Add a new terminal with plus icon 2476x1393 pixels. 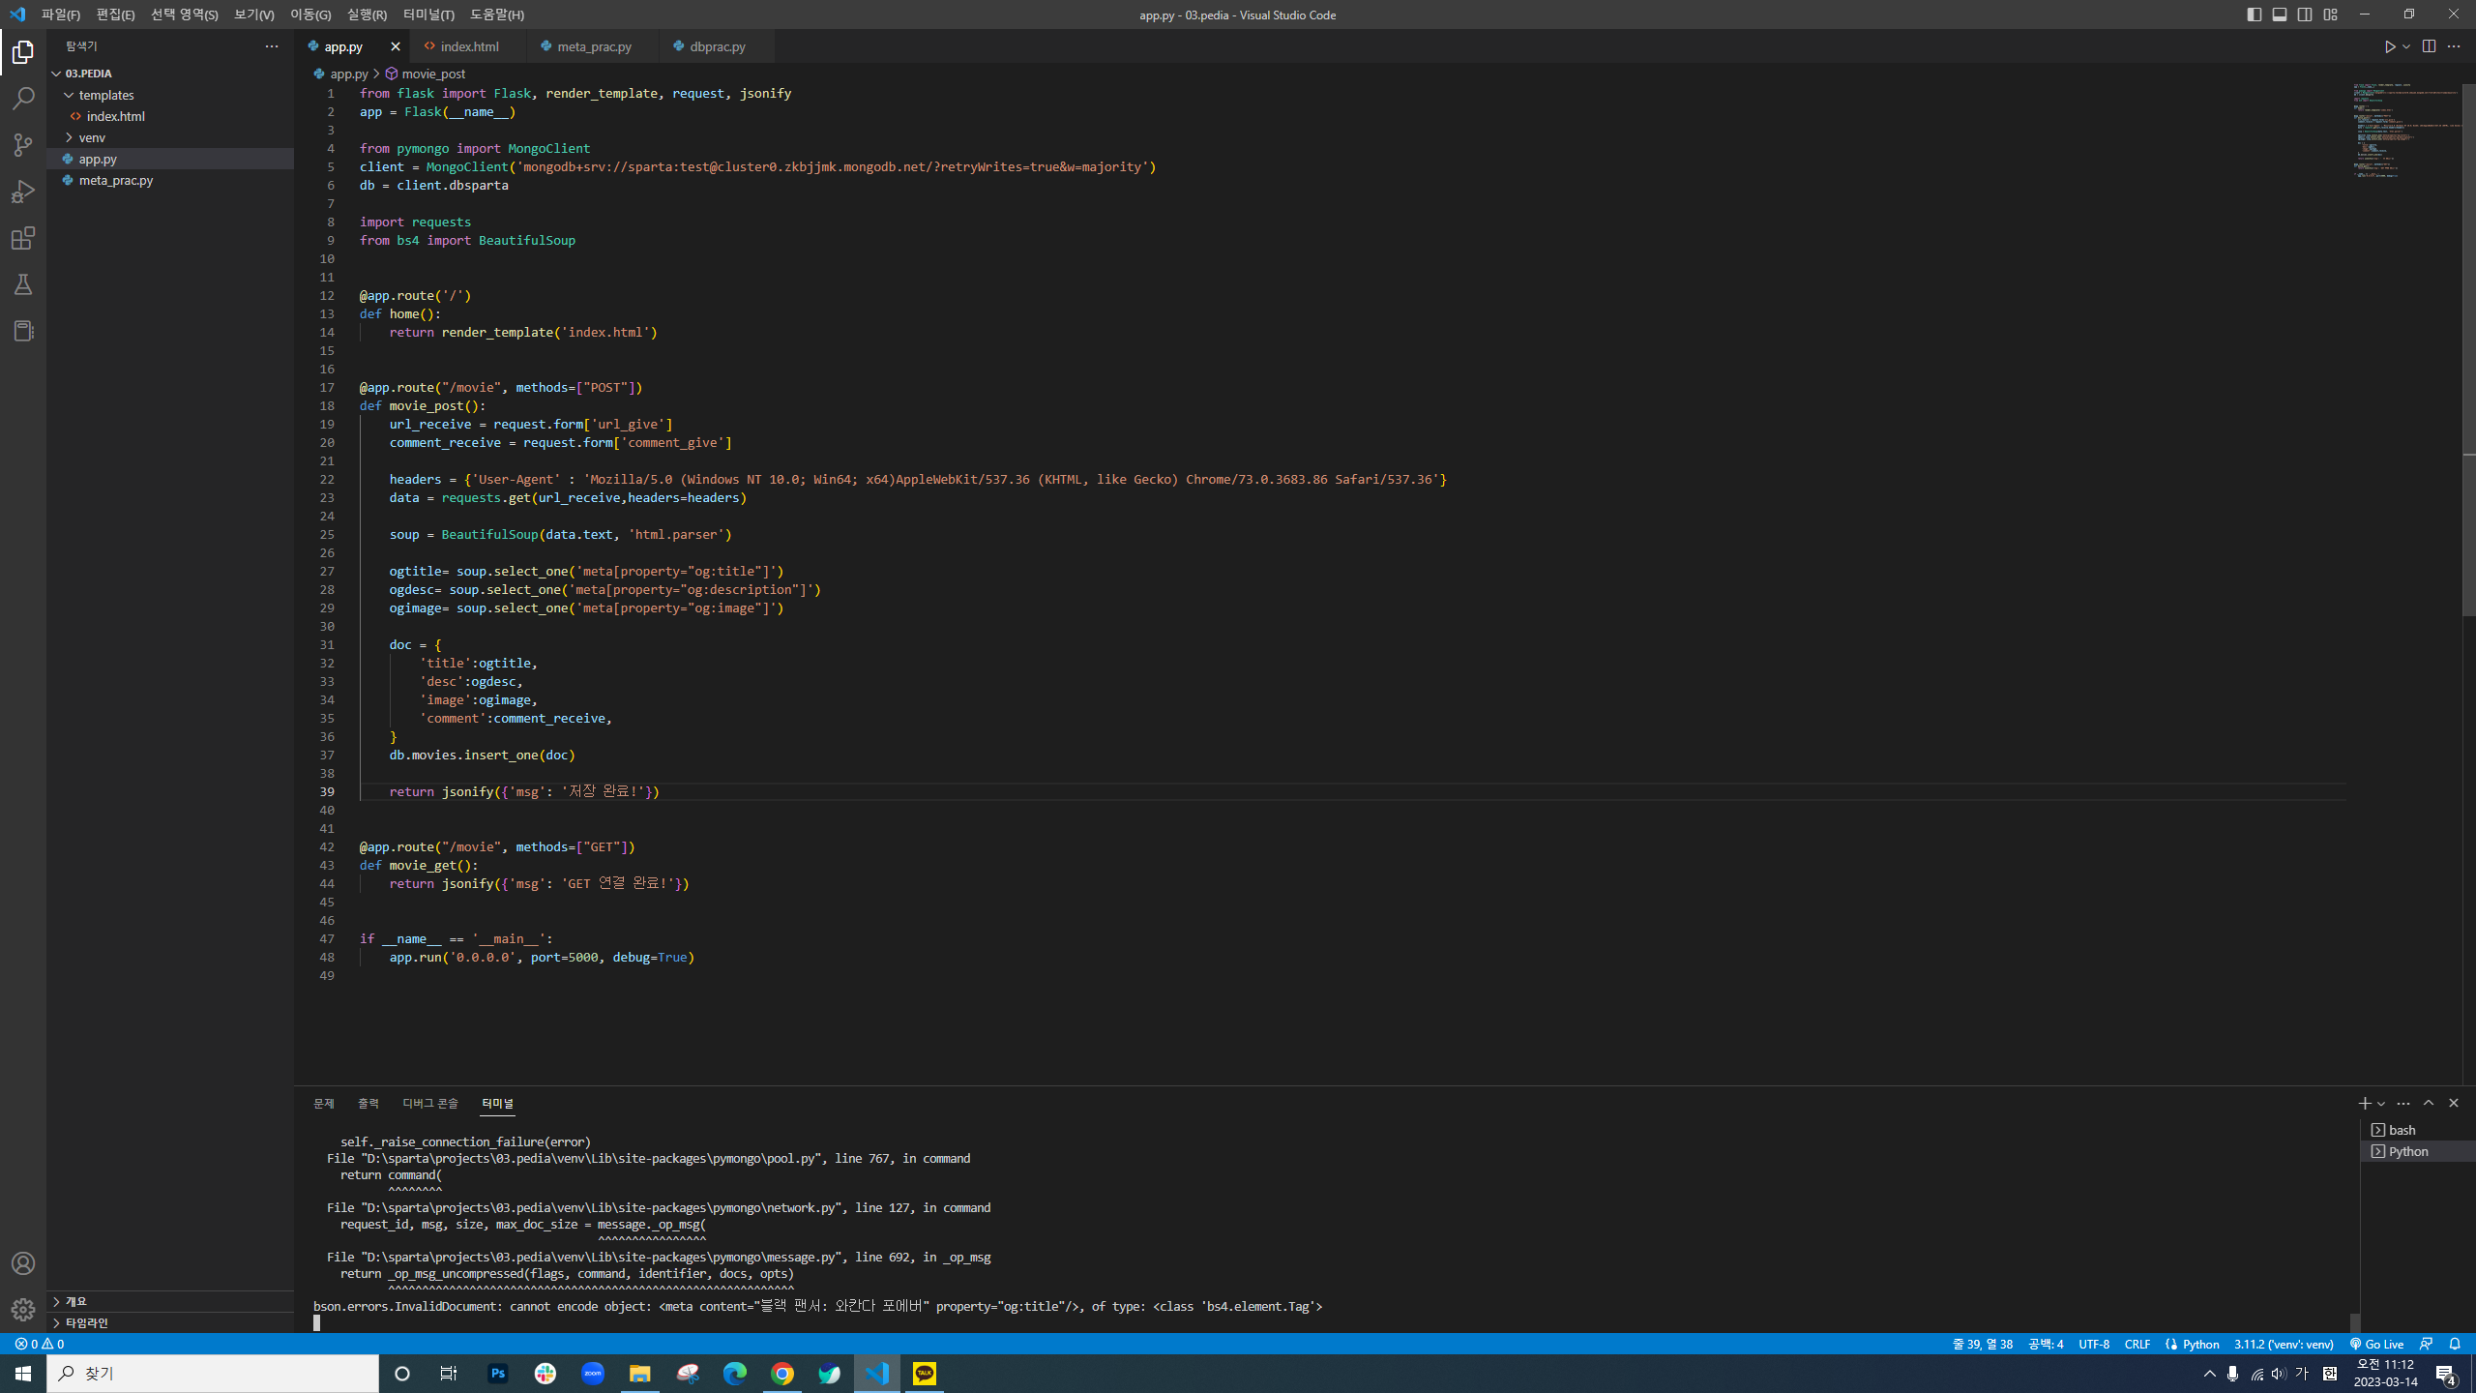[x=2364, y=1103]
